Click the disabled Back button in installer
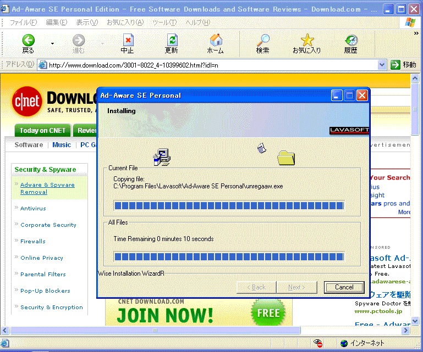 (x=256, y=287)
